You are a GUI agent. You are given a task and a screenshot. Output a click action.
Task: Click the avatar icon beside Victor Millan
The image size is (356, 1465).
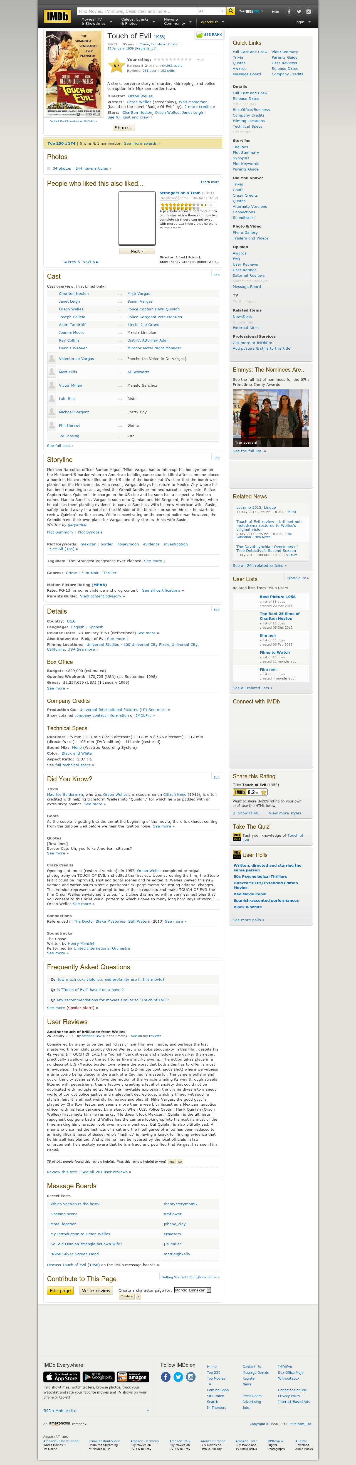tap(52, 385)
